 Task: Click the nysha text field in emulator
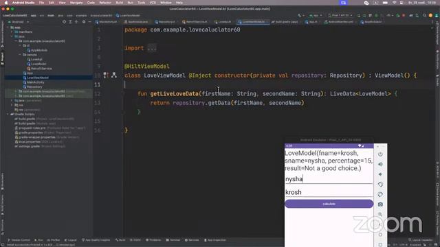(329, 179)
